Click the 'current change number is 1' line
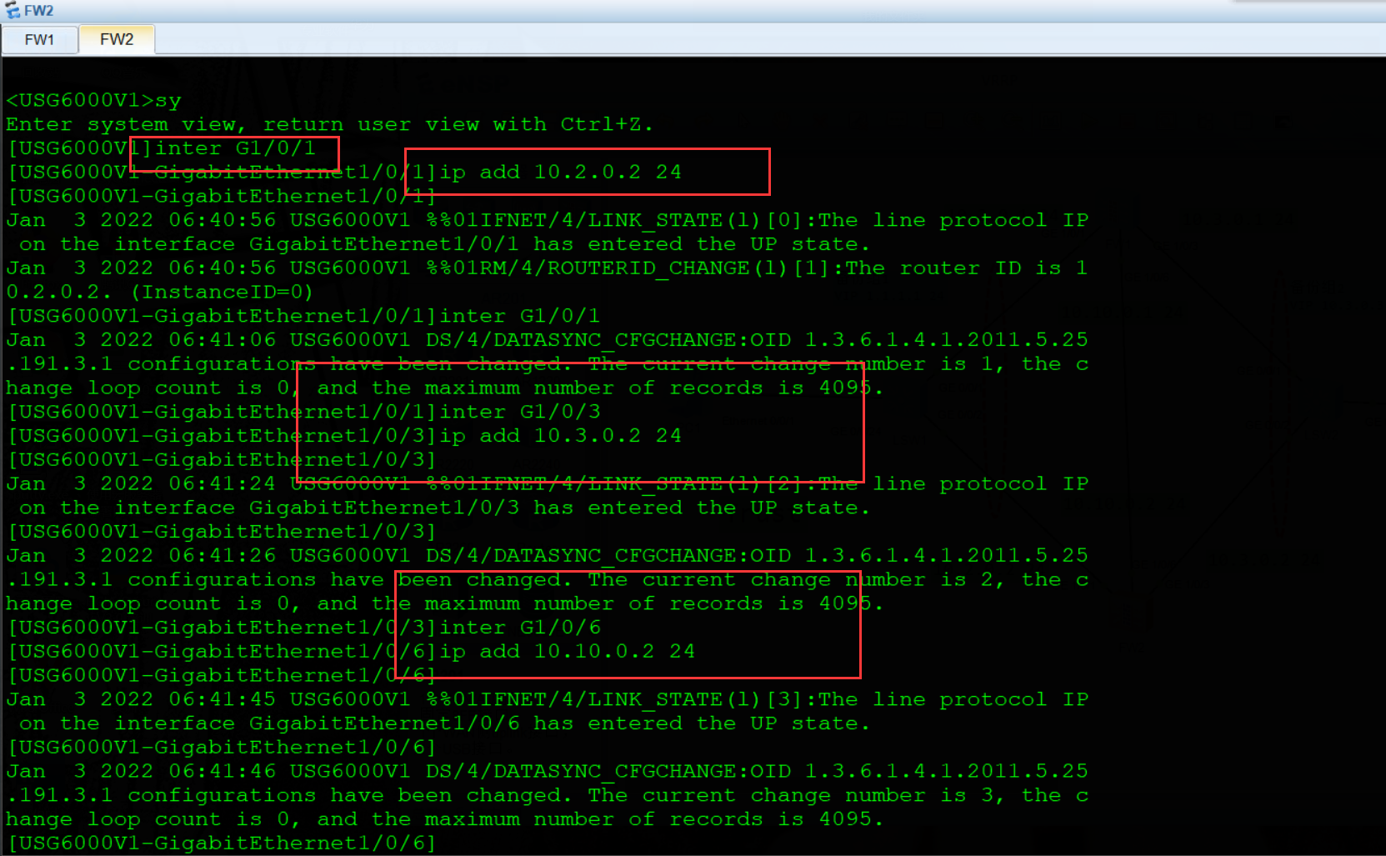Image resolution: width=1386 pixels, height=856 pixels. coord(547,364)
